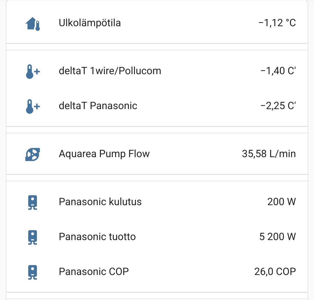Open the Ulkolämpötila entity label
Viewport: 314px width, 300px height.
click(x=90, y=23)
